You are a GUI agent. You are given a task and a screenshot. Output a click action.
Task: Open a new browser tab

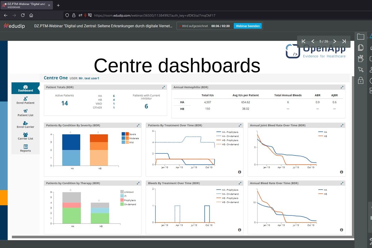[x=58, y=5]
